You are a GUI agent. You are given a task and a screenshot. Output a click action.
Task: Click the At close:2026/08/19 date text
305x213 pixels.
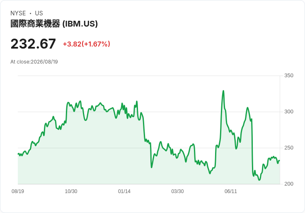(x=34, y=62)
